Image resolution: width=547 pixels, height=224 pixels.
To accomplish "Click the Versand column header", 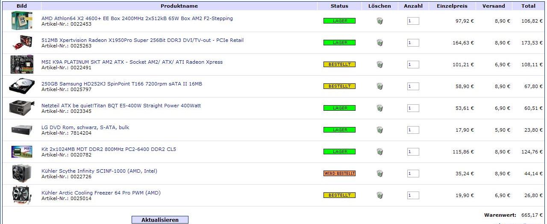I will click(x=494, y=6).
